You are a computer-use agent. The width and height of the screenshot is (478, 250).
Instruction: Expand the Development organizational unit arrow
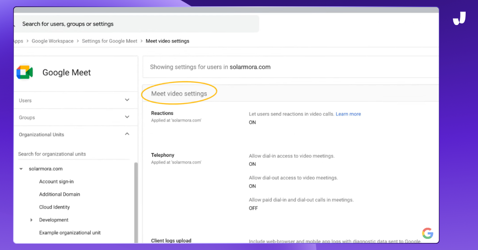pyautogui.click(x=31, y=220)
